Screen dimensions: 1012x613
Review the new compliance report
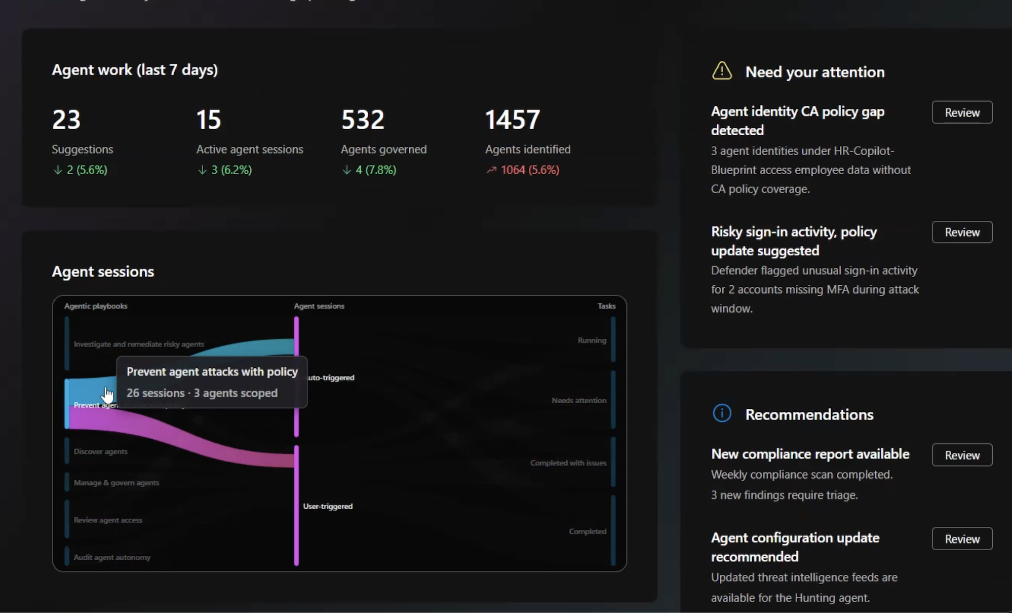[962, 455]
